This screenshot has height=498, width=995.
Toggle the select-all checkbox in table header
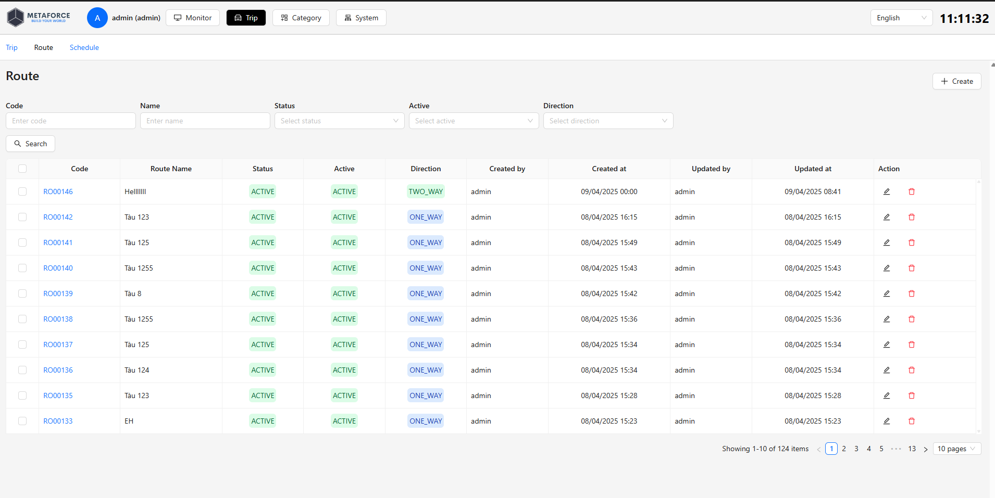(22, 169)
